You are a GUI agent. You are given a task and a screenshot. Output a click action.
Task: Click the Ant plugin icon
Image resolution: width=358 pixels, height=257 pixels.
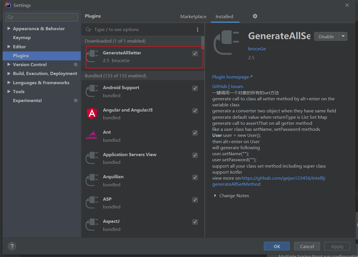(92, 136)
